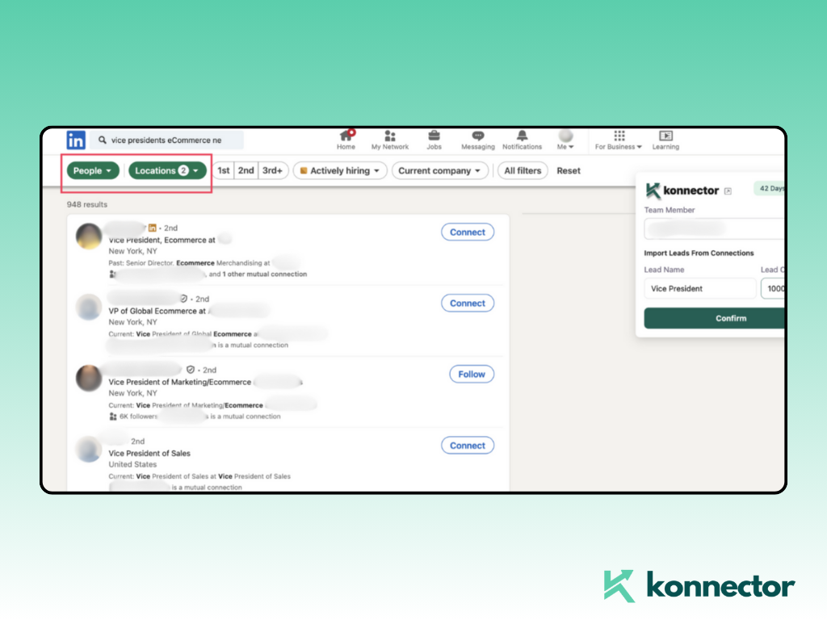Screen dimensions: 827x620
Task: Connect with Vice President, Ecommerce result
Action: 468,232
